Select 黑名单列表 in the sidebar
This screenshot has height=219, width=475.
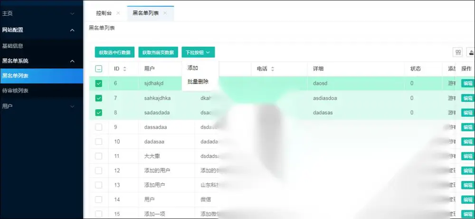click(x=41, y=76)
